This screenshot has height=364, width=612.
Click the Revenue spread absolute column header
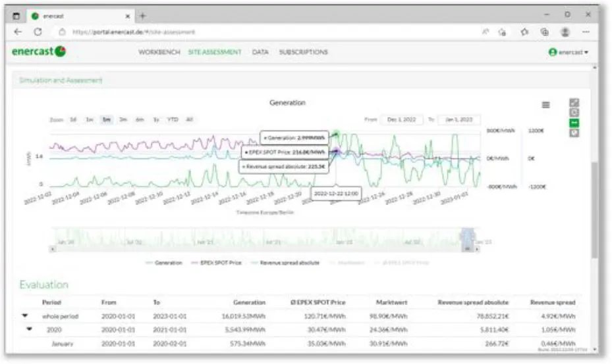tap(473, 302)
